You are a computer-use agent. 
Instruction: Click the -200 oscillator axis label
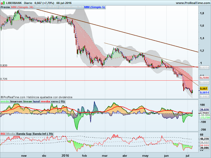coord(202,130)
